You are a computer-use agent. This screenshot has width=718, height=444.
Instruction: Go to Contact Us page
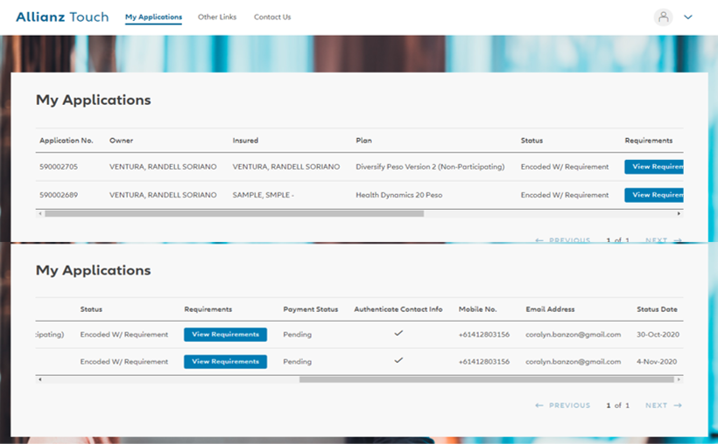pyautogui.click(x=272, y=17)
